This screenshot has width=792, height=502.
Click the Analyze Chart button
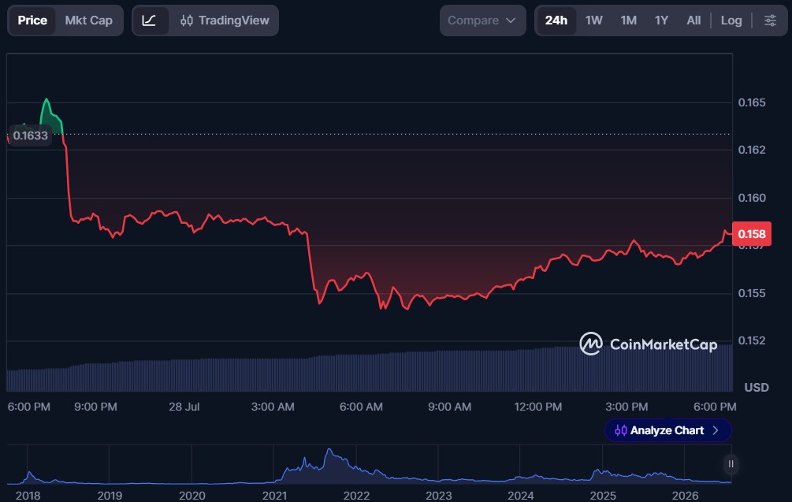tap(667, 430)
